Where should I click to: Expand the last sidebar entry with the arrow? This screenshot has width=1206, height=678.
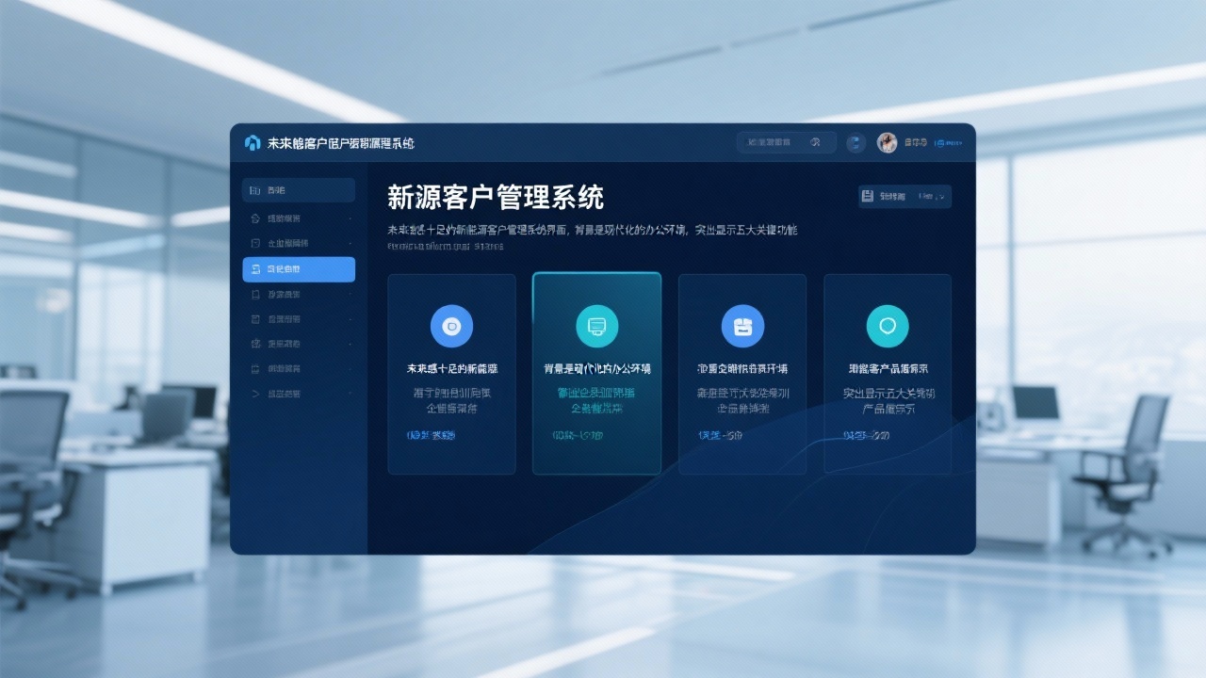[350, 395]
